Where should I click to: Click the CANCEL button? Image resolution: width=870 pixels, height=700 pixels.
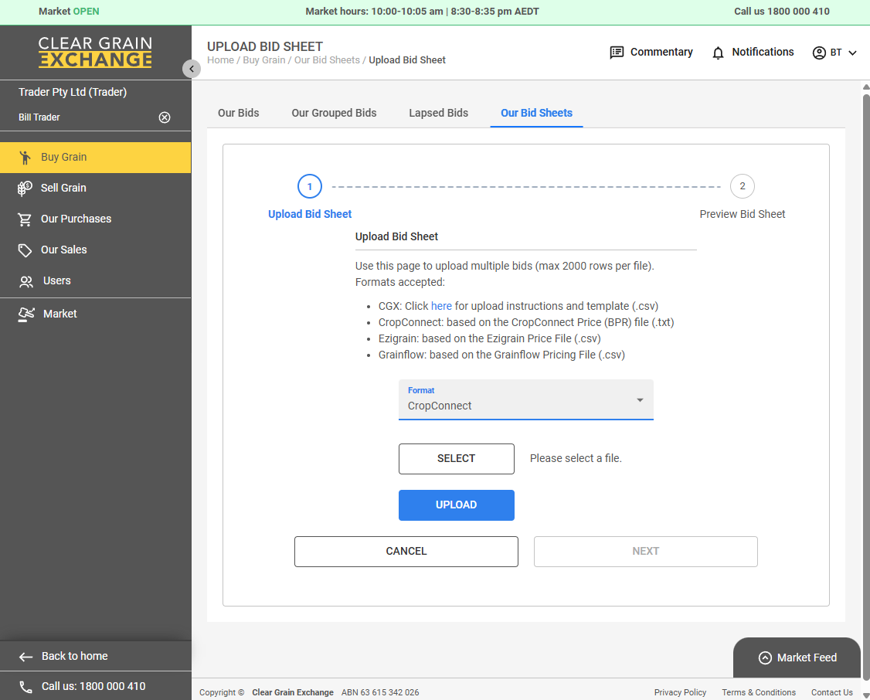(x=406, y=552)
